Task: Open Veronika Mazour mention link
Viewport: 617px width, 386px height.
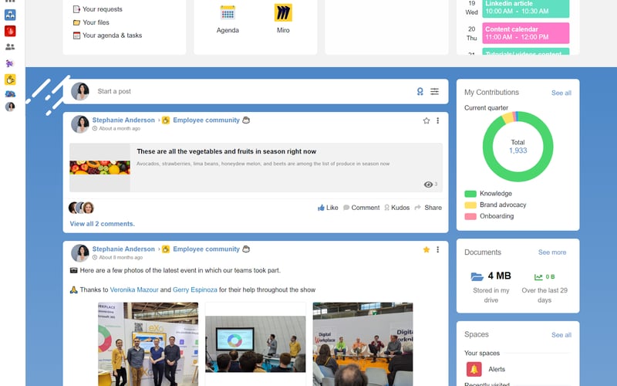Action: 133,289
